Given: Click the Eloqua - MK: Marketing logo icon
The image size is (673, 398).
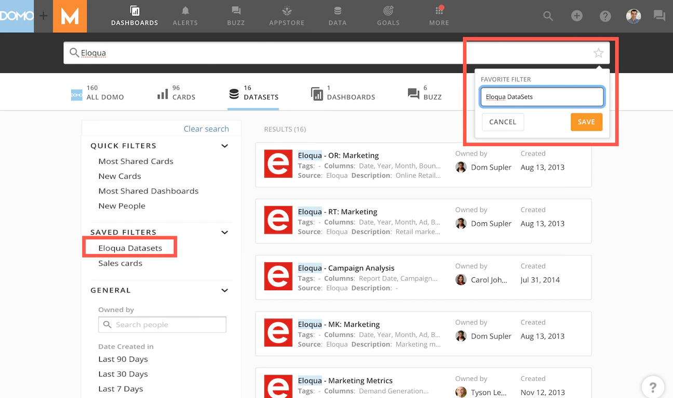Looking at the screenshot, I should [x=278, y=332].
